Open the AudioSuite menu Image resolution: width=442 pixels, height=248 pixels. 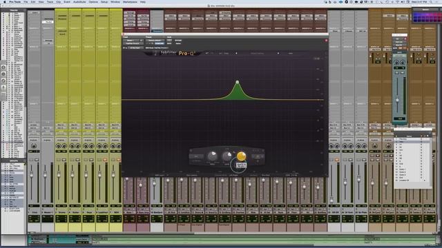79,2
